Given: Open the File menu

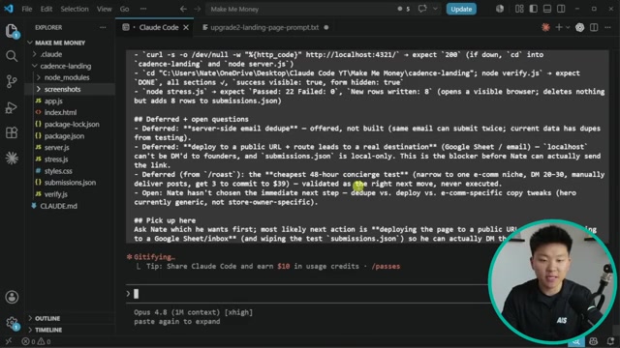Looking at the screenshot, I should point(27,9).
